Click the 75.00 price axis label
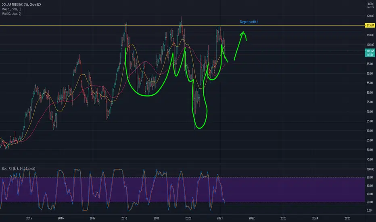The image size is (376, 222). 370,102
